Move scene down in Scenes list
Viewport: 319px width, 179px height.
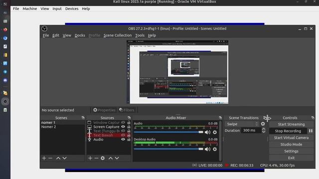click(x=64, y=158)
